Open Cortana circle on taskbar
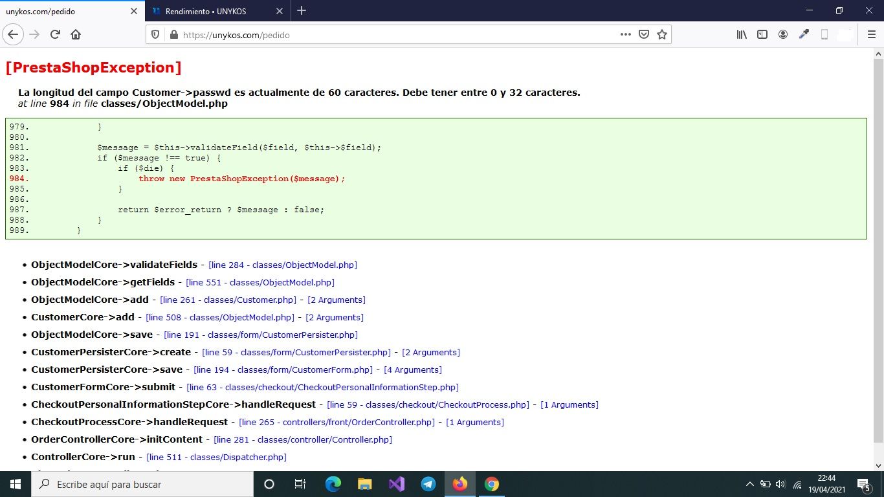The width and height of the screenshot is (884, 497). (269, 484)
